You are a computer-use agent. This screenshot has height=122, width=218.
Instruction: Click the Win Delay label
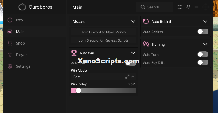[x=79, y=84]
